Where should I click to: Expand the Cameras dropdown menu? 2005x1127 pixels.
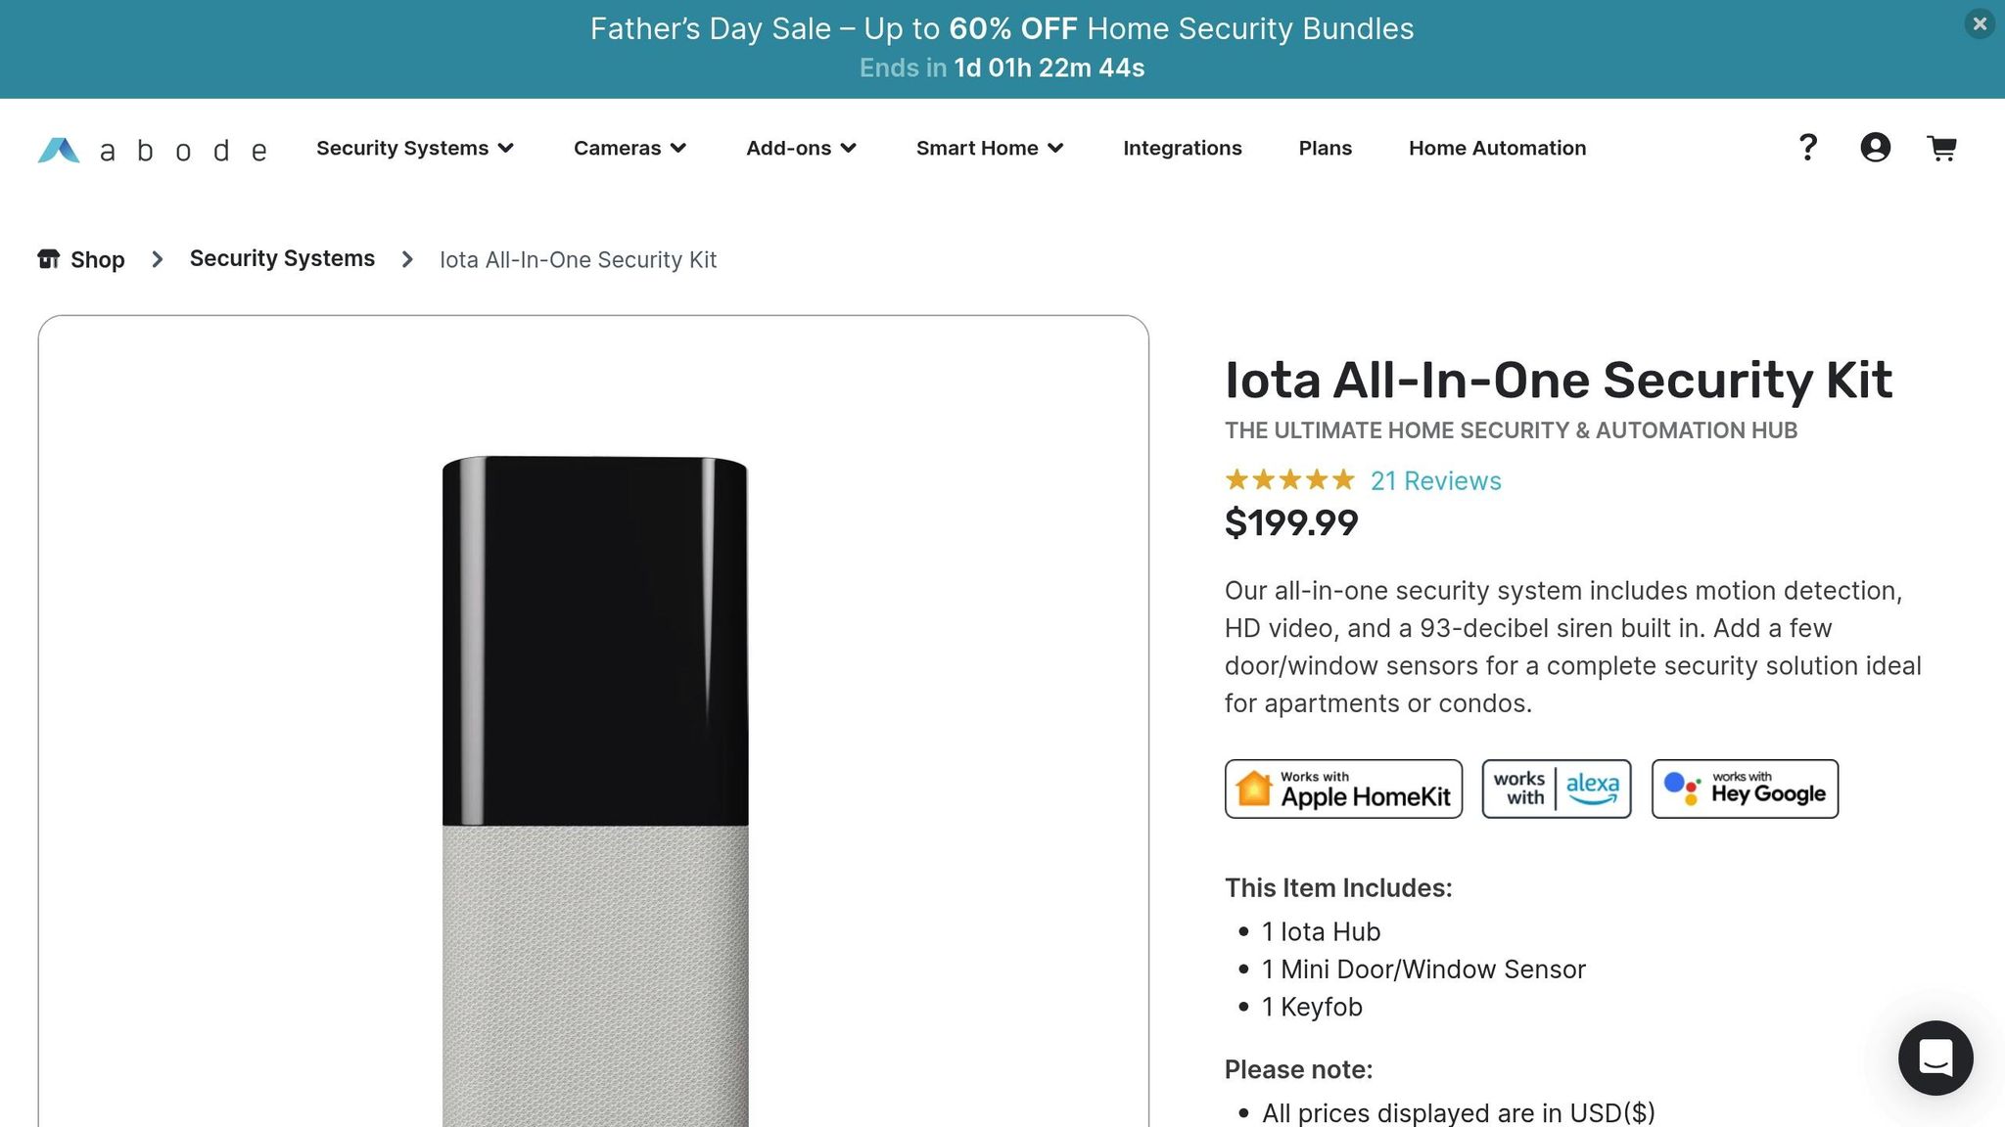pyautogui.click(x=629, y=148)
